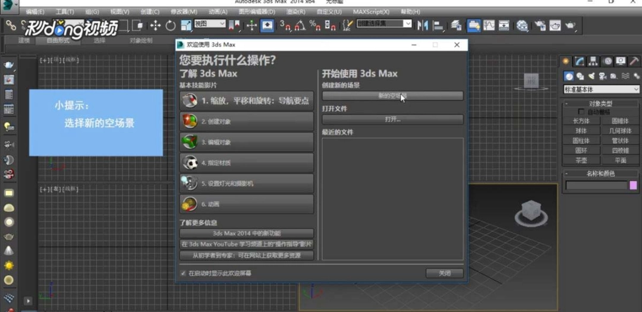Select Lights category in Create panel

[x=591, y=76]
